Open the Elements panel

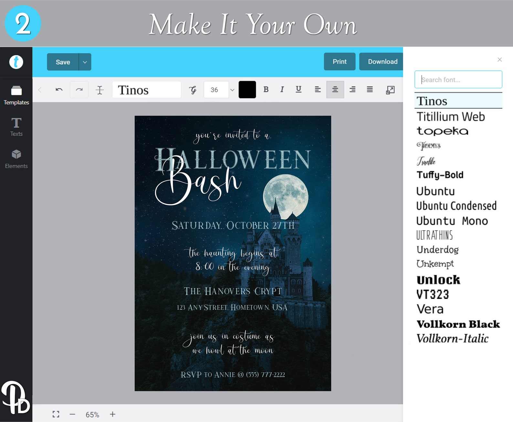pyautogui.click(x=16, y=159)
